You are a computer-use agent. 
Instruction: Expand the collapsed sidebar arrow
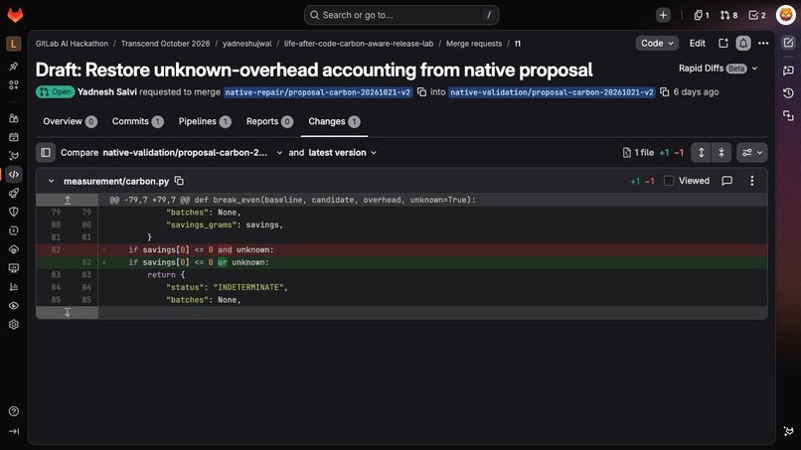[14, 431]
